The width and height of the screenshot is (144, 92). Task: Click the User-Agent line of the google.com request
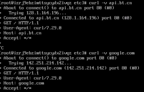(x=32, y=78)
